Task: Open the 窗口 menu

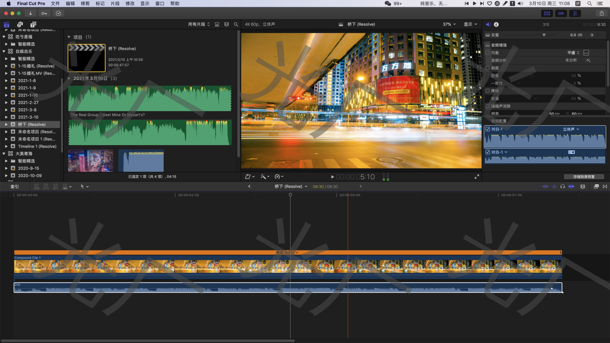Action: (160, 3)
